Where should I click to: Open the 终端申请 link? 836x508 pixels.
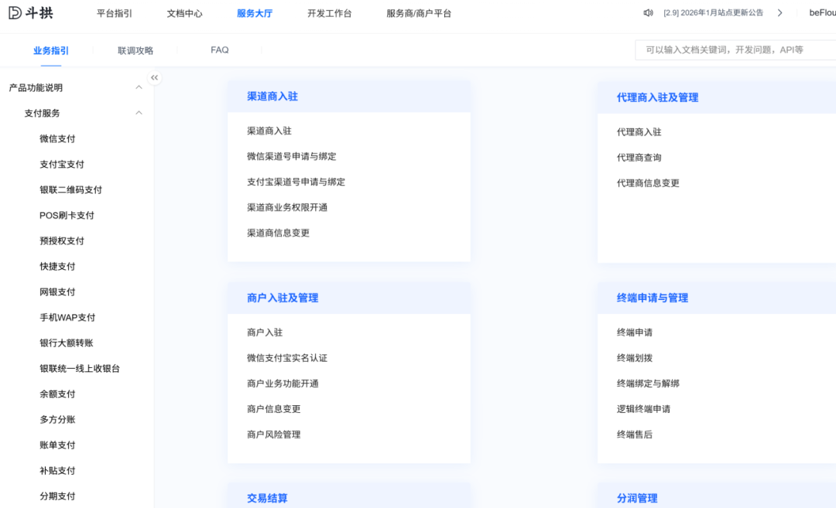635,332
